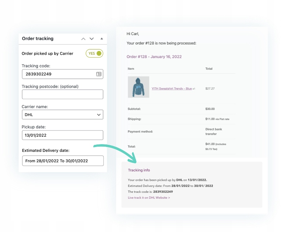
Task: Click the Order tracking panel title
Action: pyautogui.click(x=38, y=39)
